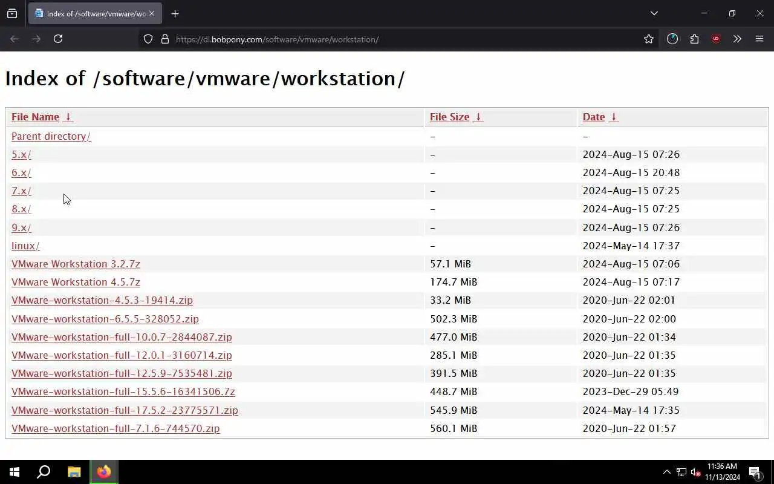Switch to Firefox taskbar icon
774x484 pixels.
click(x=104, y=472)
